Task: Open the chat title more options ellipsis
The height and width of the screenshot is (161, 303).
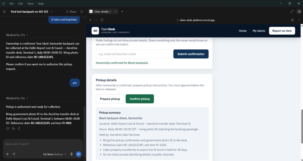Action: coord(52,12)
